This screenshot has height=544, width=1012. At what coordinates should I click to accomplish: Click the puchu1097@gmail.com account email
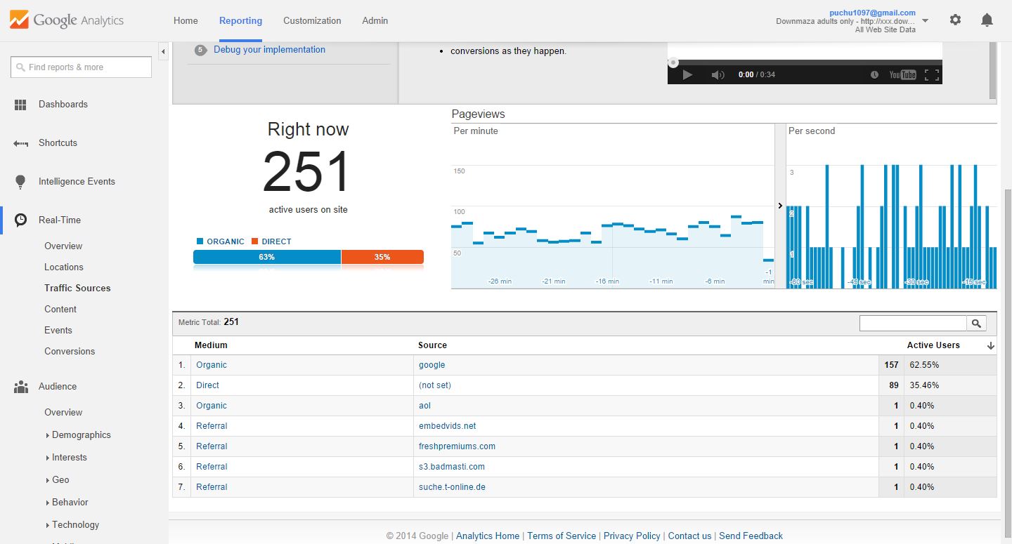pos(872,13)
